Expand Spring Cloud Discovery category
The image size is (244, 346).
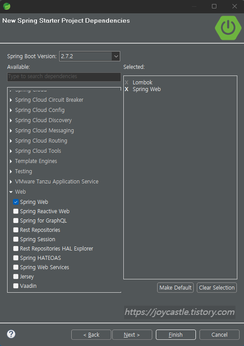[11, 120]
